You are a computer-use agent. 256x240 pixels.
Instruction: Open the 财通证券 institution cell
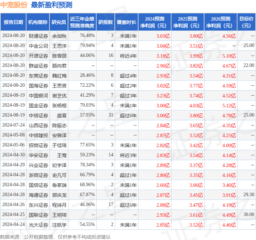click(38, 36)
